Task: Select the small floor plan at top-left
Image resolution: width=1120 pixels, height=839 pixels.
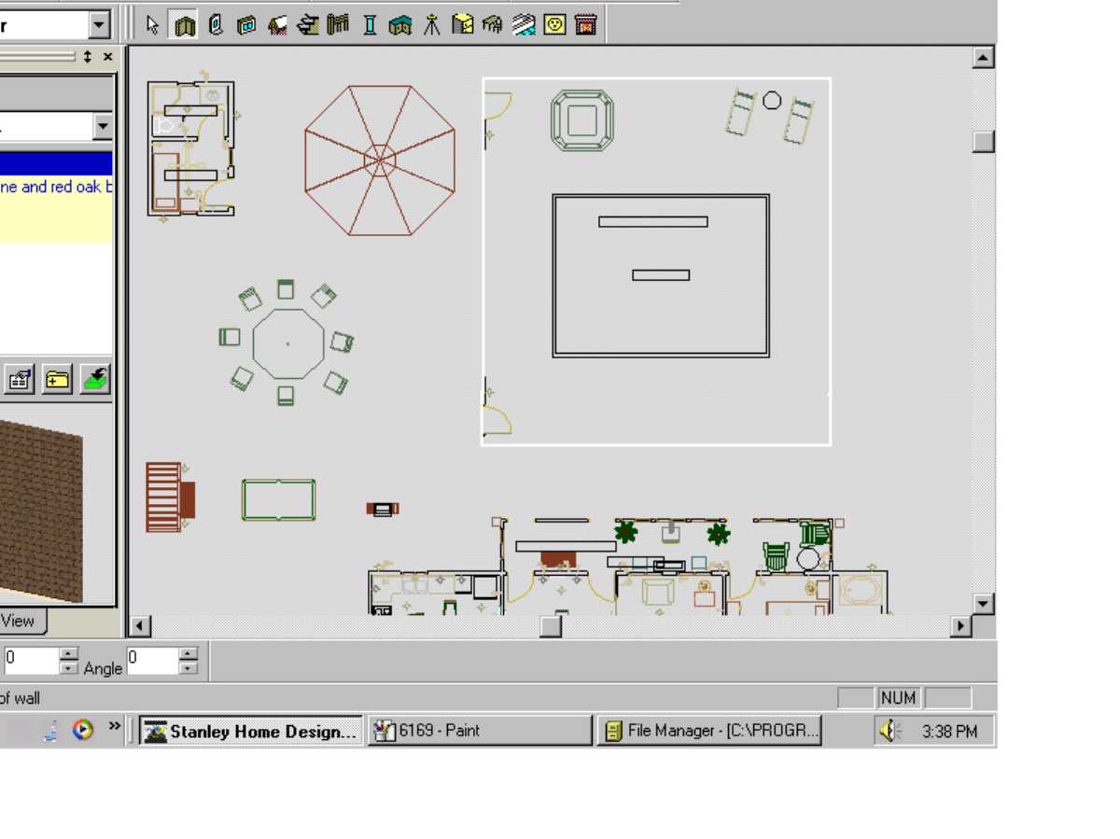Action: point(190,147)
